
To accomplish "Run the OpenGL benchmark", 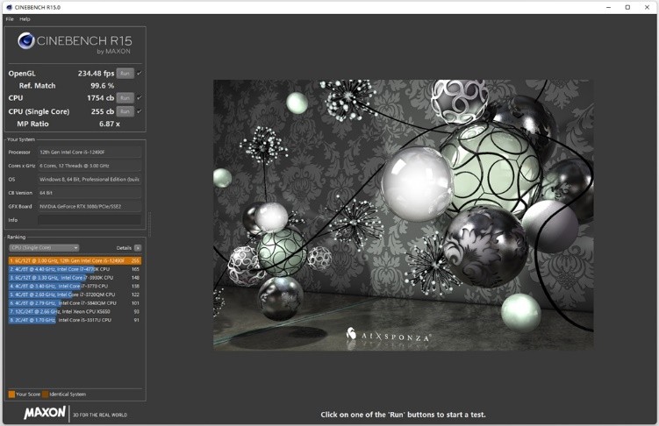I will pos(125,73).
